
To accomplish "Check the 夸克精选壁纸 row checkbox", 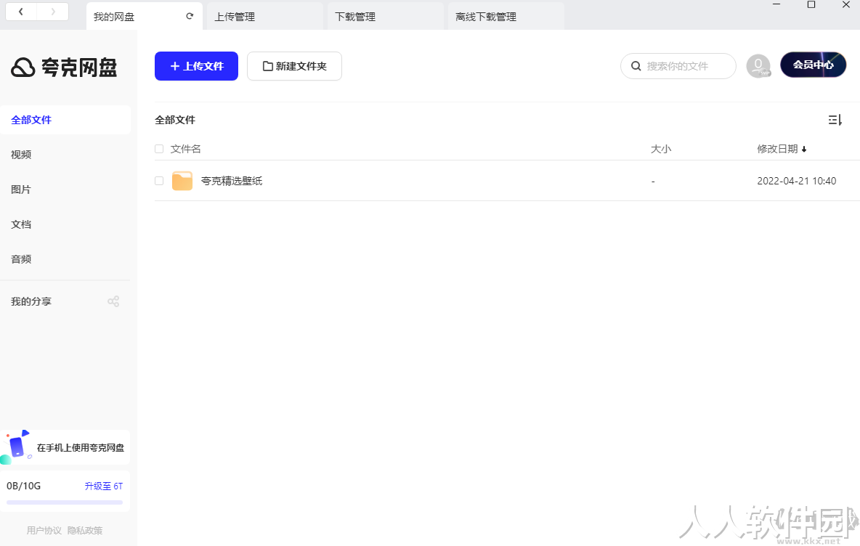I will [159, 181].
